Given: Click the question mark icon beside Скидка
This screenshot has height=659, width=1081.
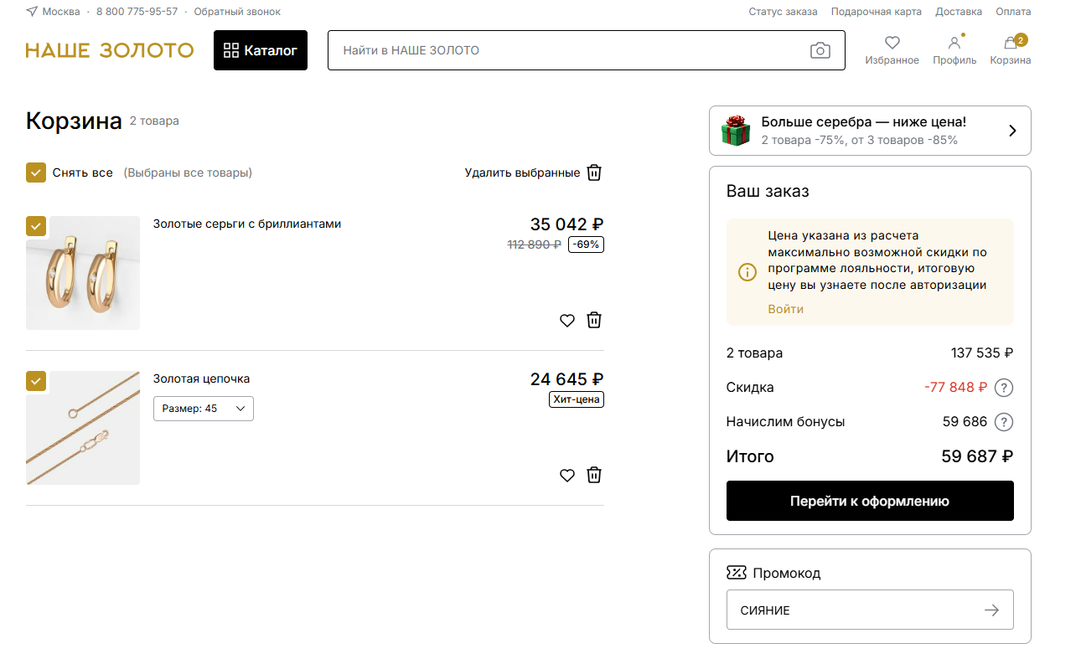Looking at the screenshot, I should (1003, 387).
